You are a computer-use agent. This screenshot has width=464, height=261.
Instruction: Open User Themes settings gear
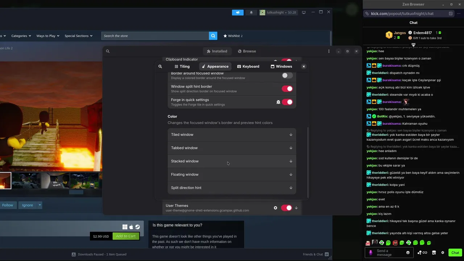(275, 208)
